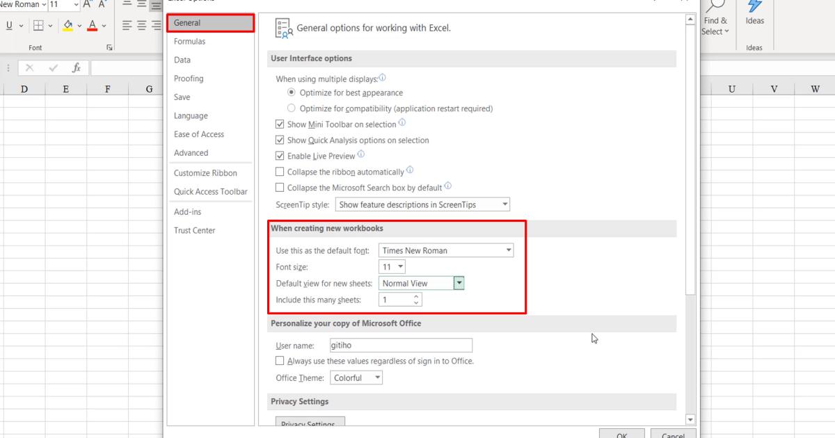Open the Trust Center section

194,230
